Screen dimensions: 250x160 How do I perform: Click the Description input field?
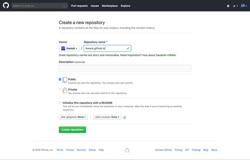click(x=125, y=68)
